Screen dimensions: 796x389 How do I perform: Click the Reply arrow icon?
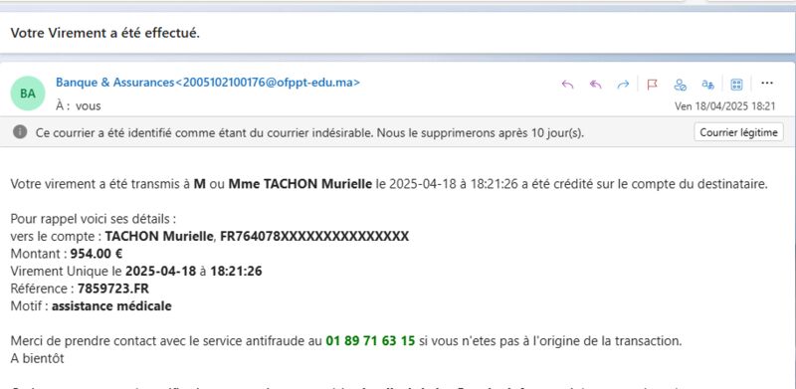click(567, 85)
